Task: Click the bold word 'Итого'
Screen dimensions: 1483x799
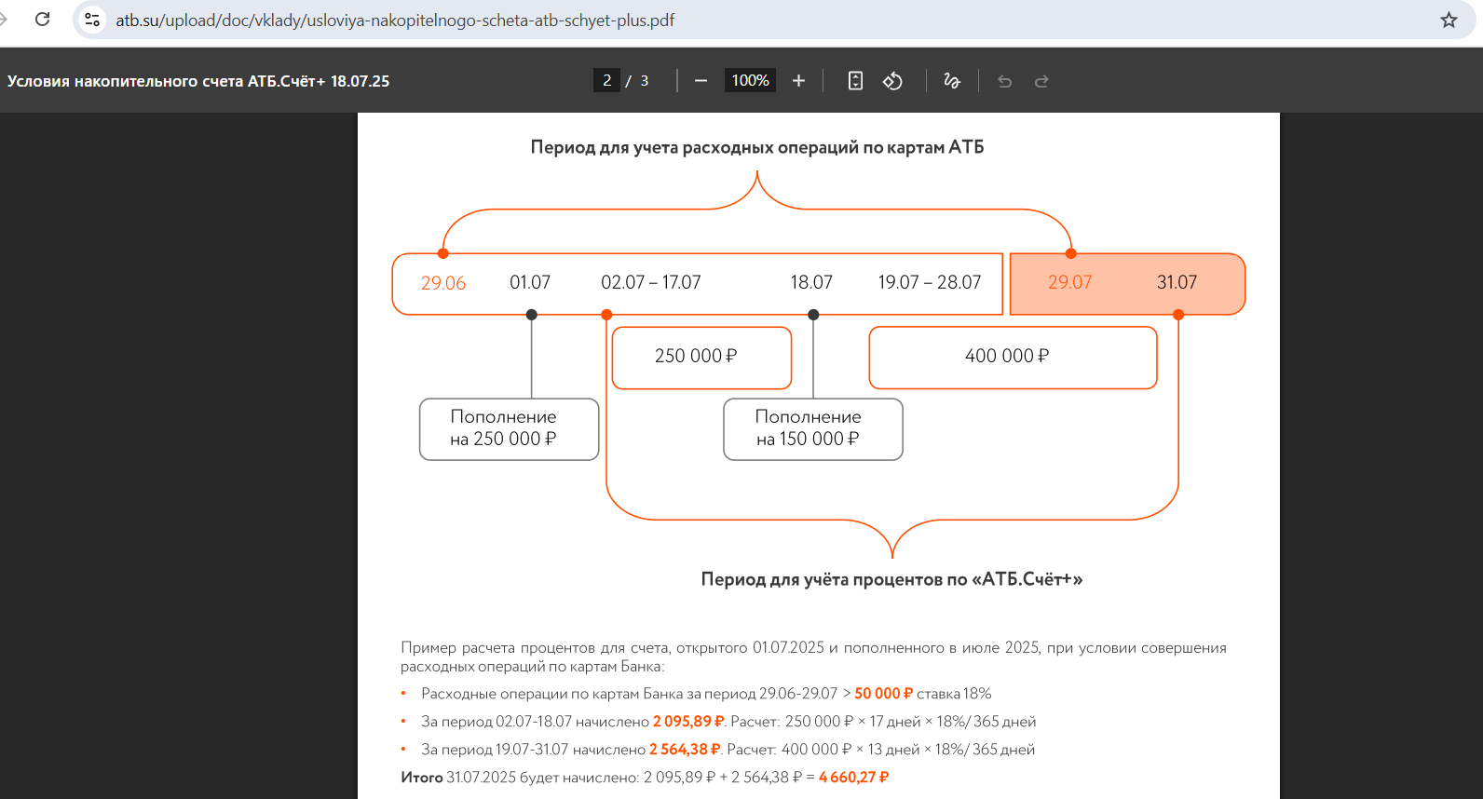Action: pos(421,778)
